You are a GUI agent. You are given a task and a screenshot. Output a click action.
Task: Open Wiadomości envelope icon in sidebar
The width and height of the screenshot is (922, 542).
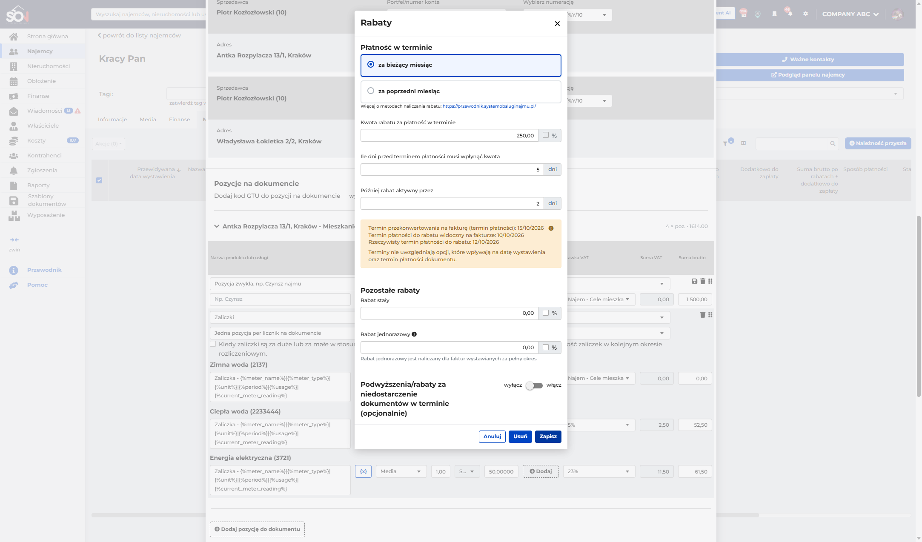(x=14, y=111)
